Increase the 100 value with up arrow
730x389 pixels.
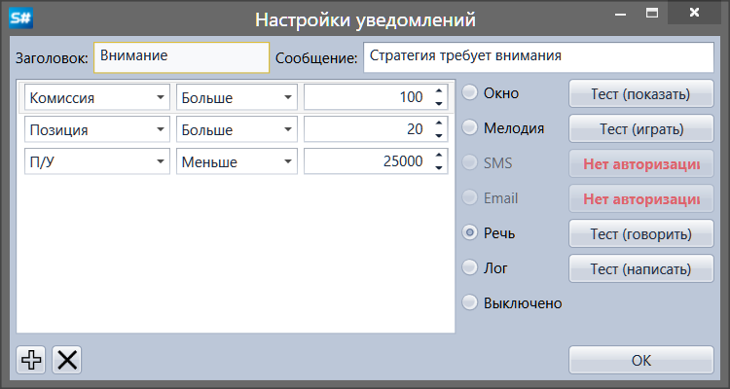pyautogui.click(x=439, y=90)
